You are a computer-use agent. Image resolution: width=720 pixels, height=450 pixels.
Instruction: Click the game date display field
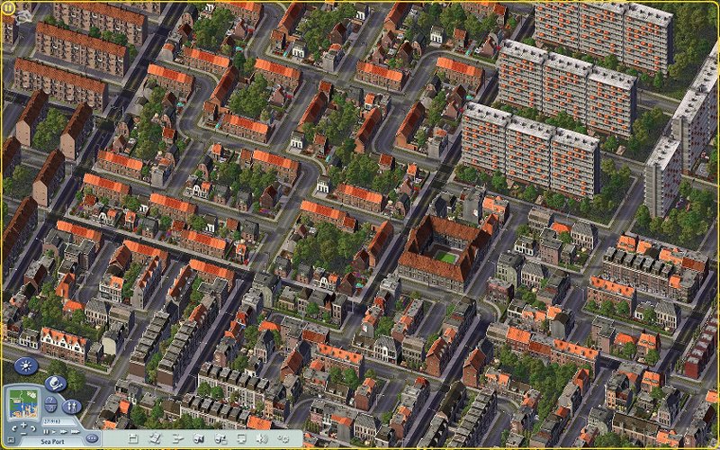[x=58, y=421]
